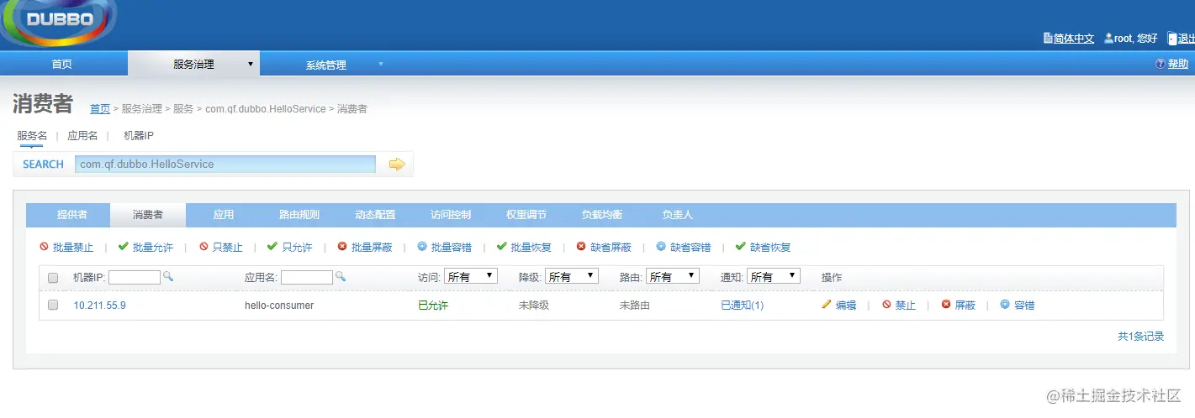Click the 未降级 status text
1195x418 pixels.
coord(534,306)
